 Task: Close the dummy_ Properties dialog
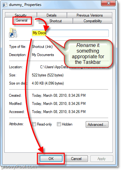108,3
